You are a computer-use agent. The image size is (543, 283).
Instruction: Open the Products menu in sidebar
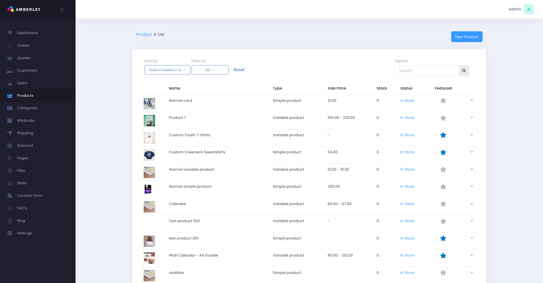pyautogui.click(x=25, y=95)
